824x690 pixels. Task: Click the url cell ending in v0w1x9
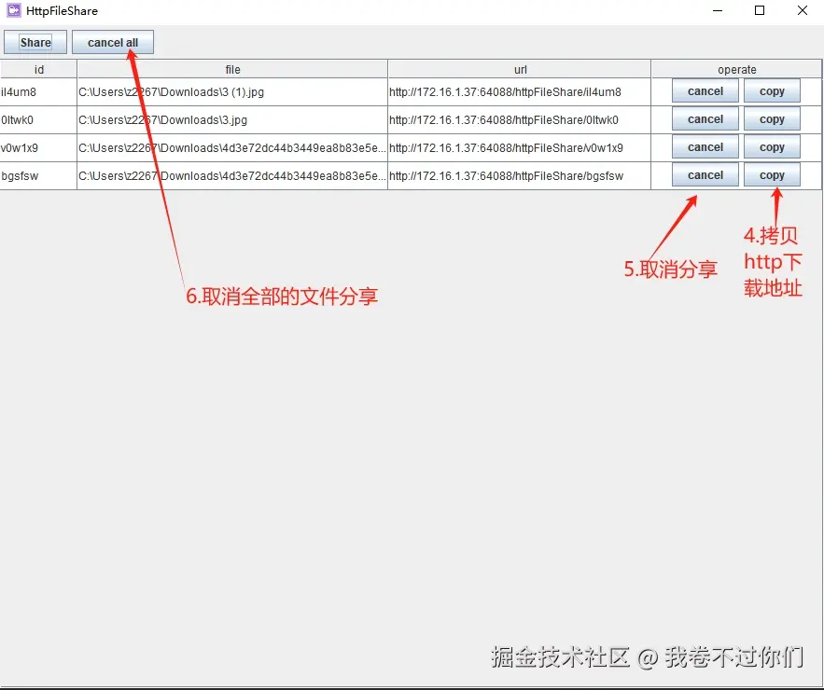[x=520, y=146]
